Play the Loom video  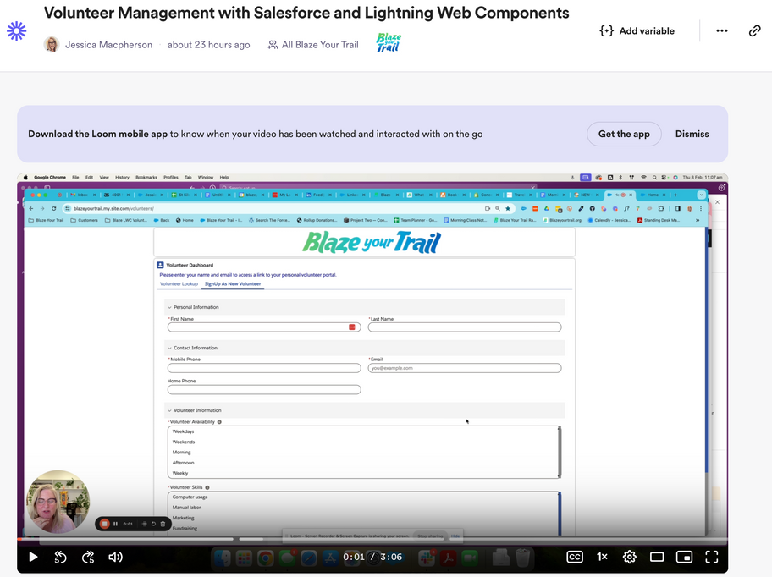pos(33,557)
